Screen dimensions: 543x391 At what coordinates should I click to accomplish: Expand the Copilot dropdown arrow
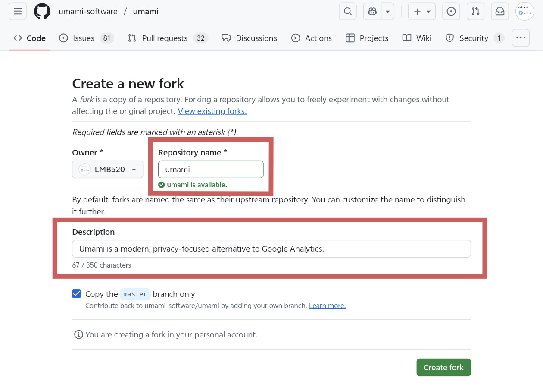click(388, 12)
